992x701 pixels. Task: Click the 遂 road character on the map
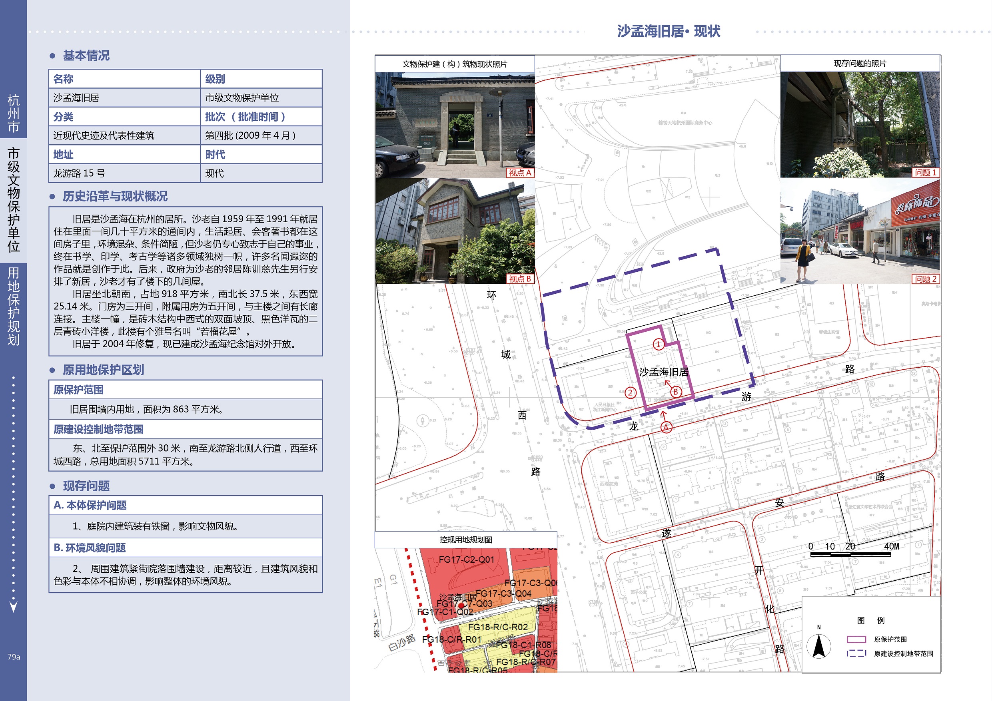[667, 533]
